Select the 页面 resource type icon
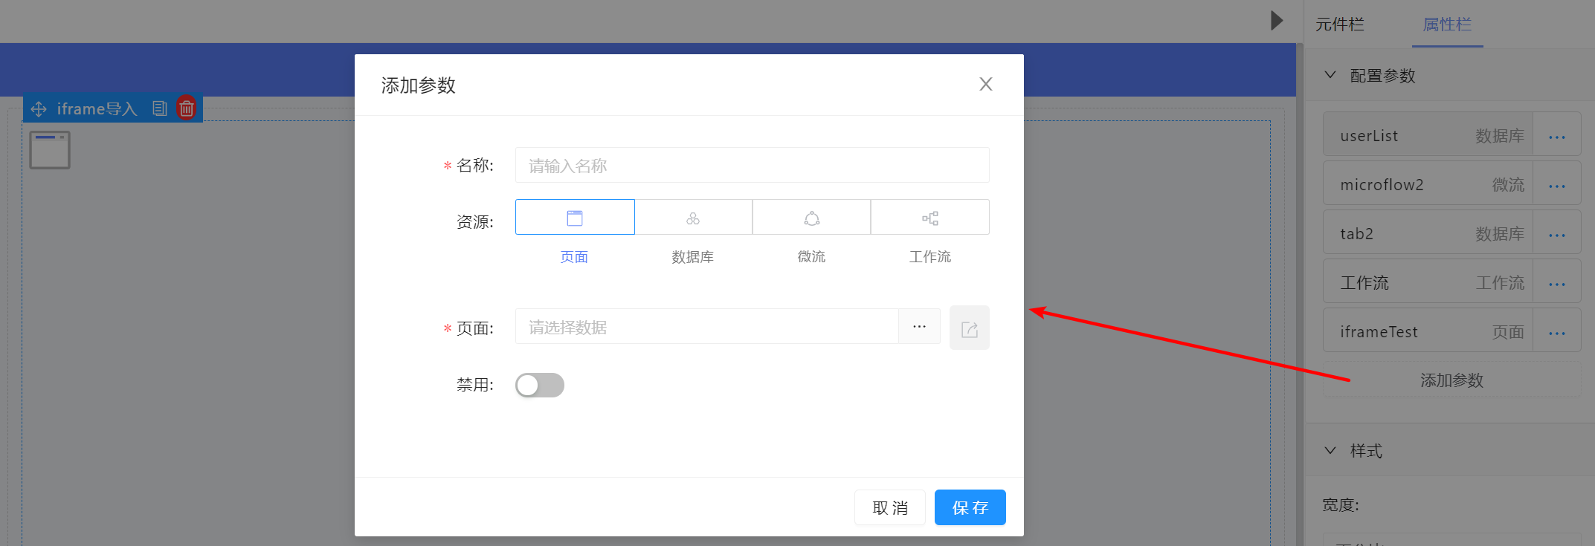The width and height of the screenshot is (1595, 546). (575, 218)
